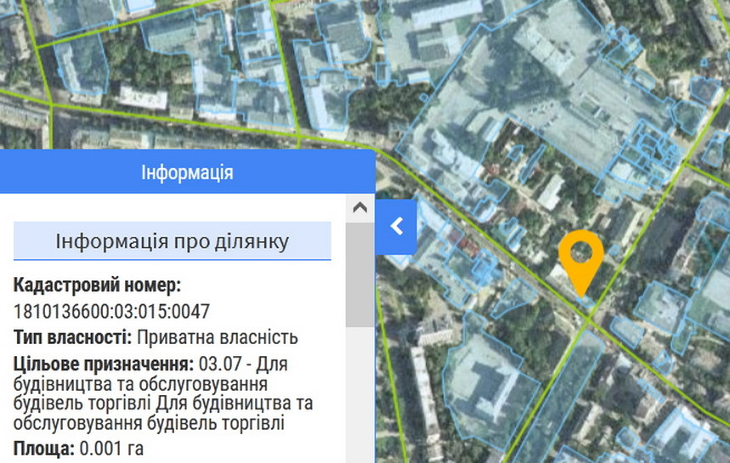Image resolution: width=730 pixels, height=463 pixels.
Task: Collapse the info panel with the left chevron
Action: pyautogui.click(x=396, y=227)
